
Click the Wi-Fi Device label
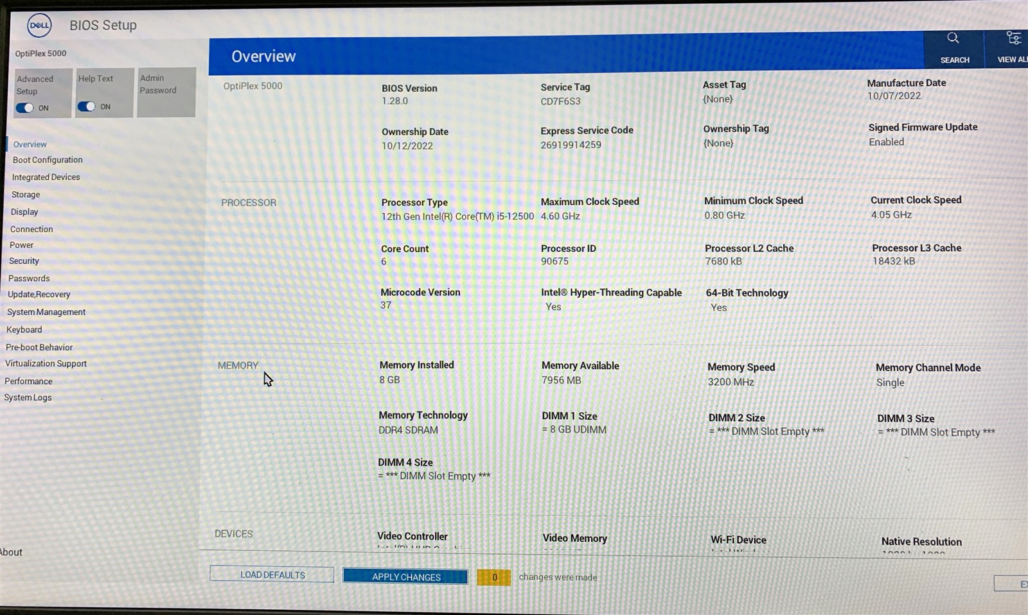point(738,540)
